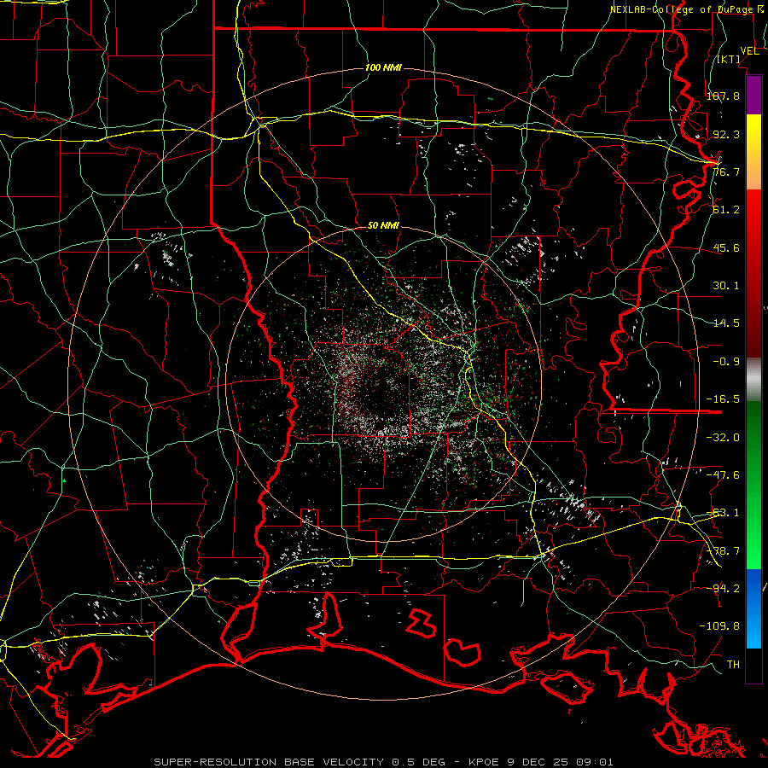The width and height of the screenshot is (768, 768).
Task: Click the 50 NMI range ring label
Action: 383,225
